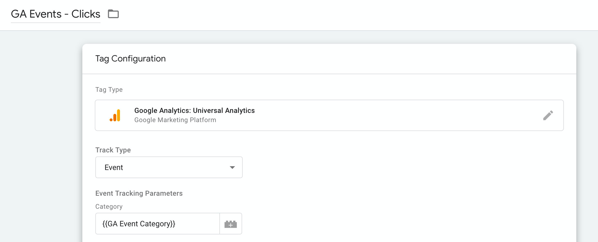Click the Tag Type label

coord(109,90)
